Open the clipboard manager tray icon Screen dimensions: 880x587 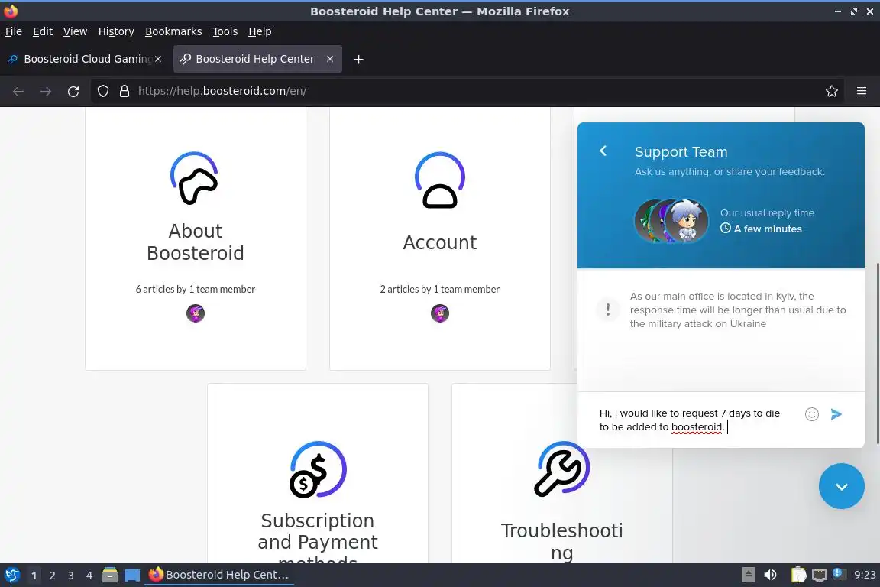798,575
